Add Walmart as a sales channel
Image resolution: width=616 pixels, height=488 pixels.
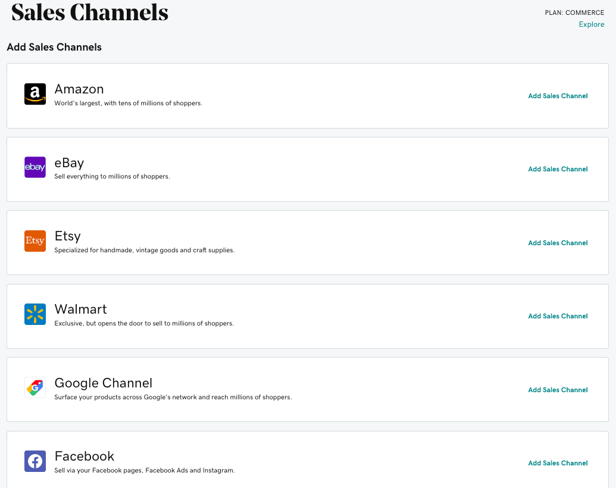coord(558,316)
